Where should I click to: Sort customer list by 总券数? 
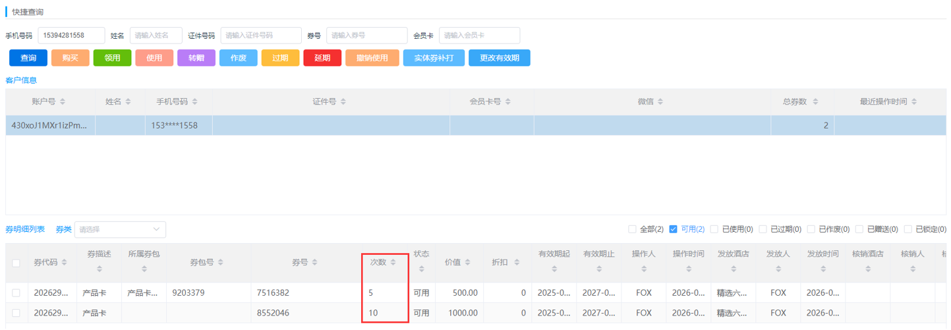[x=815, y=102]
